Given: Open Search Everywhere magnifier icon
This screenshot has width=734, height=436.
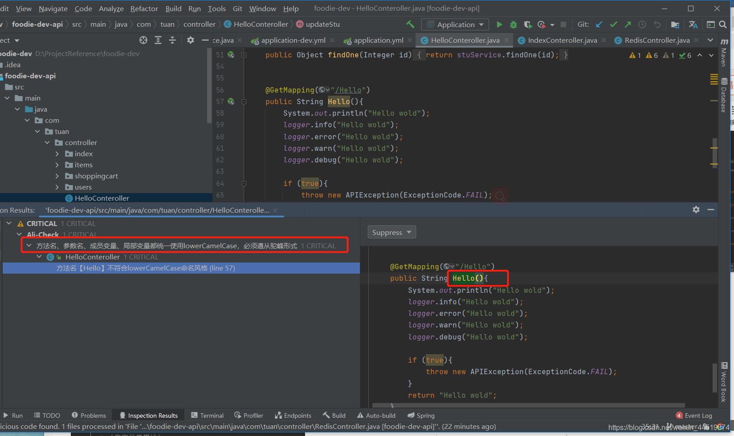Looking at the screenshot, I should 723,24.
